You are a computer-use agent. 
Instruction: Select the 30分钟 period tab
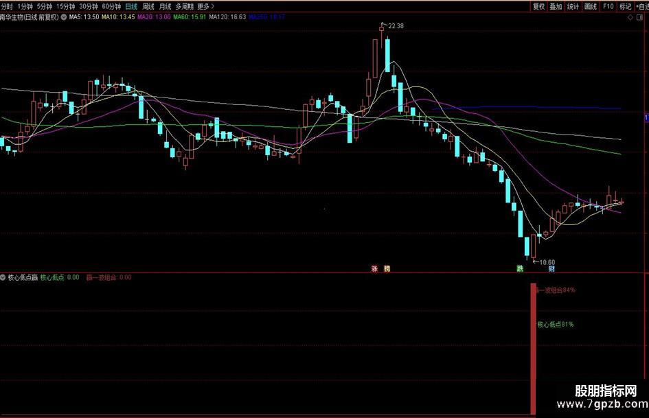[x=89, y=6]
